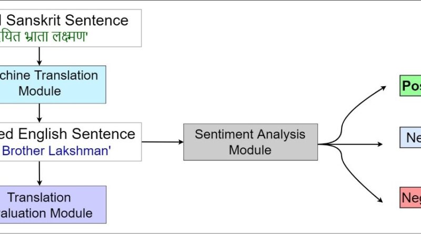This screenshot has width=421, height=234.
Task: Click arrow from English Sentence to Sentiment Analysis
Action: pyautogui.click(x=162, y=142)
